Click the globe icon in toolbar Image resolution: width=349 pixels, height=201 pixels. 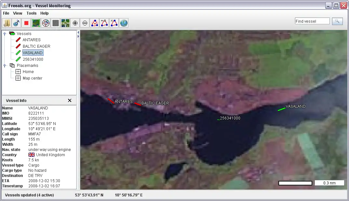coord(124,23)
